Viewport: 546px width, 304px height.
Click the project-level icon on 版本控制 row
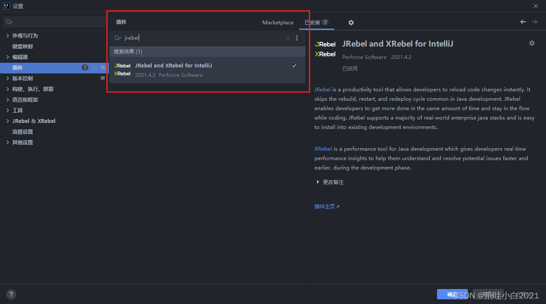[103, 78]
